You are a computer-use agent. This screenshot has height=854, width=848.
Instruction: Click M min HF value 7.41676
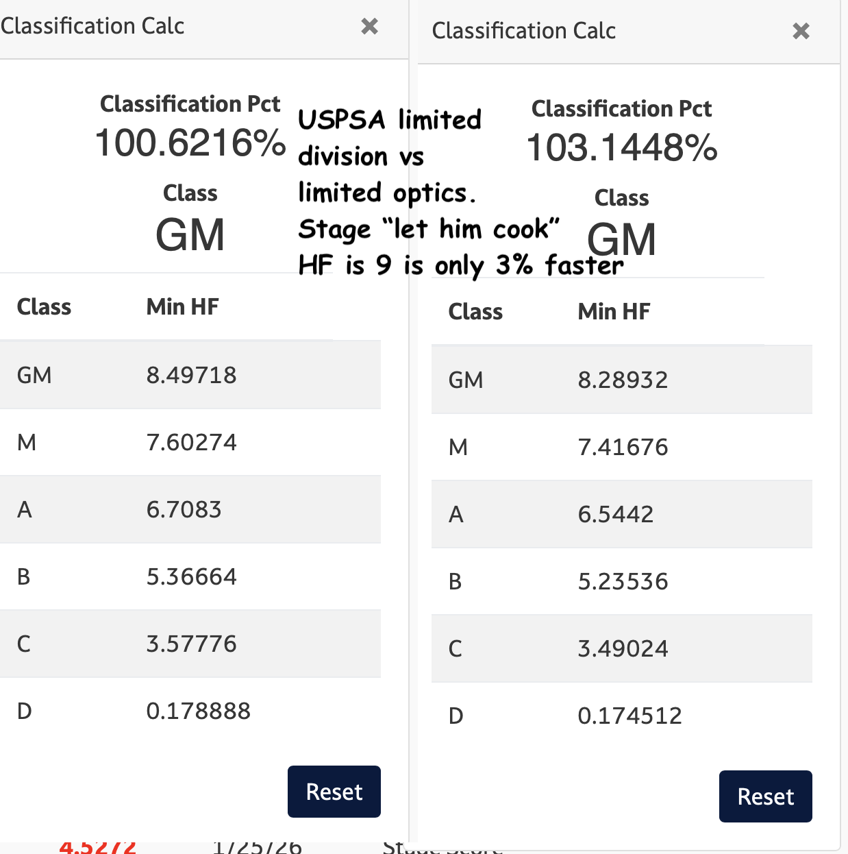point(623,447)
